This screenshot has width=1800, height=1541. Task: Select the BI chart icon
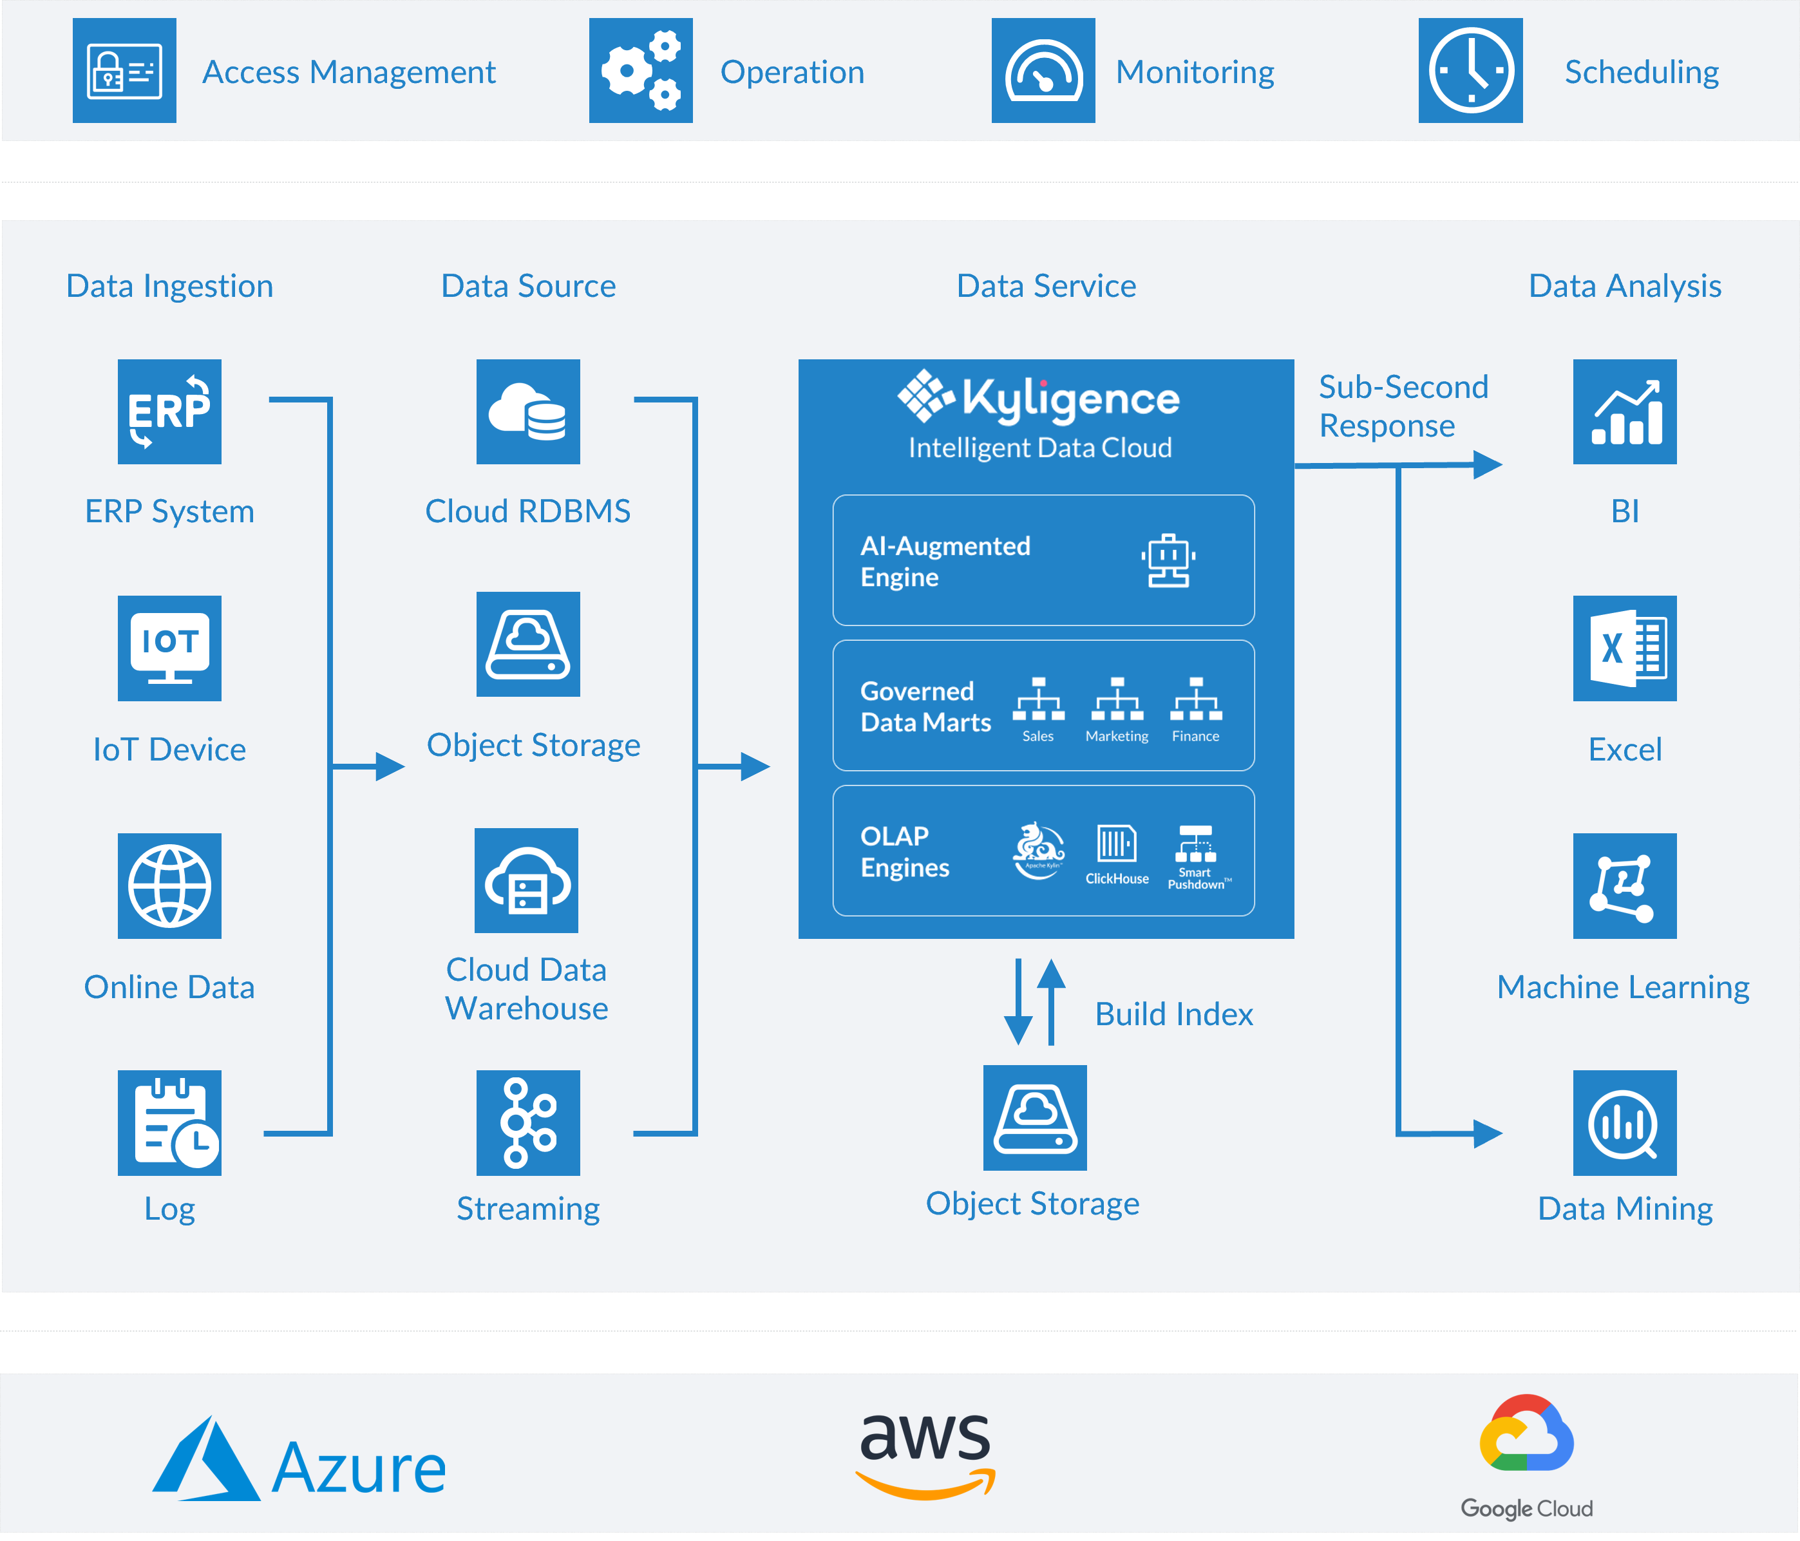pyautogui.click(x=1625, y=411)
